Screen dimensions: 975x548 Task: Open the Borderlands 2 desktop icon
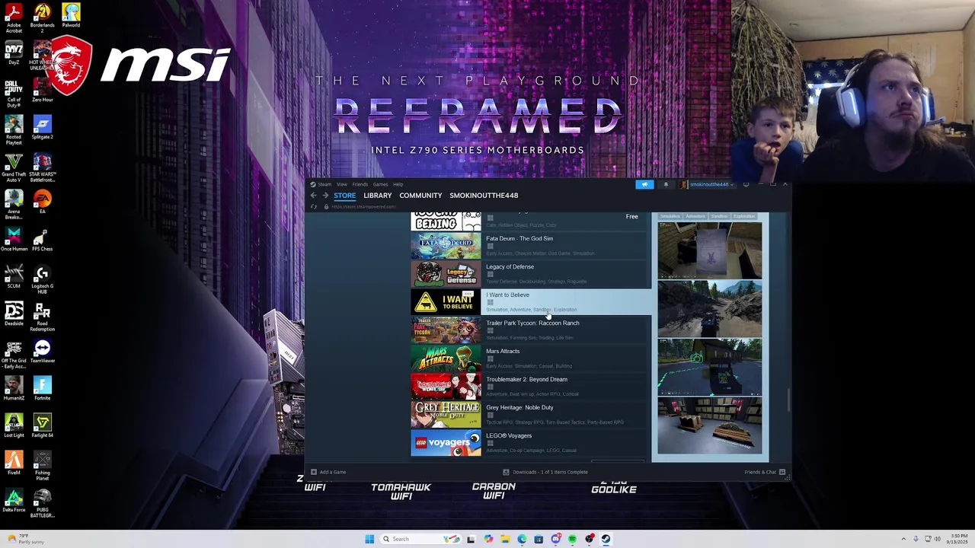coord(42,18)
